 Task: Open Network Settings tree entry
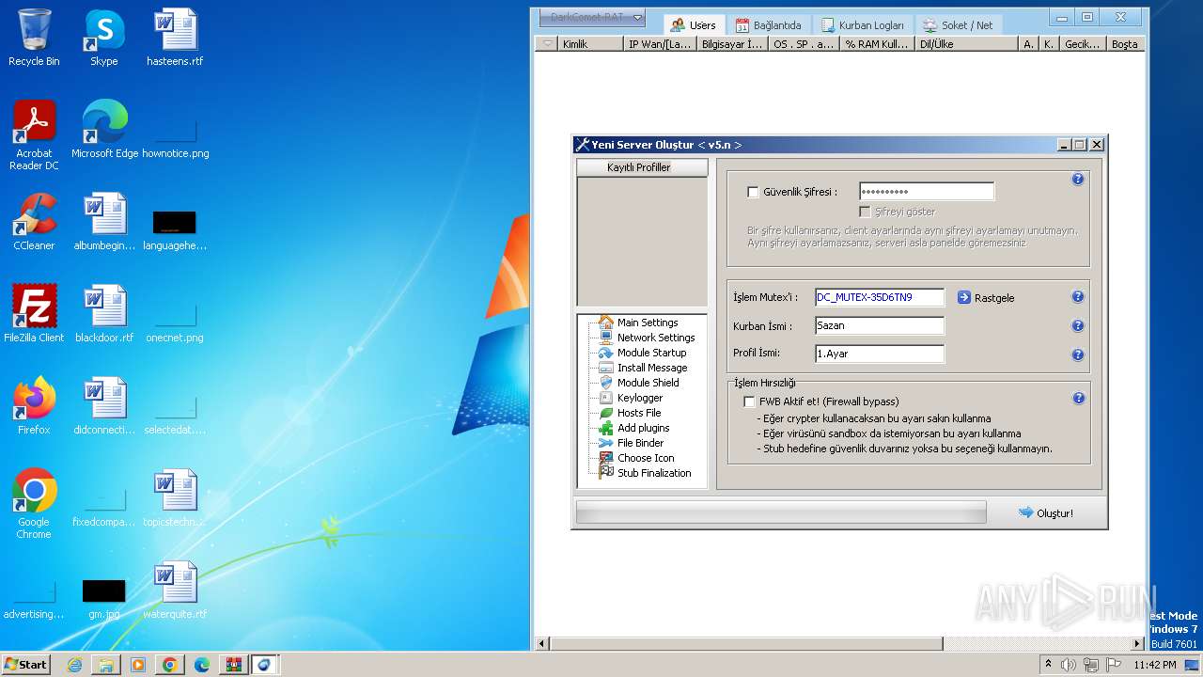[656, 338]
